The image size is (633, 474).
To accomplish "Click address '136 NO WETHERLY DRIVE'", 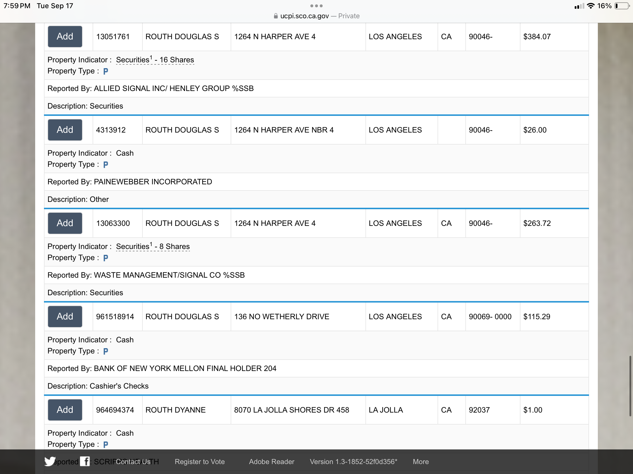I will pyautogui.click(x=282, y=317).
